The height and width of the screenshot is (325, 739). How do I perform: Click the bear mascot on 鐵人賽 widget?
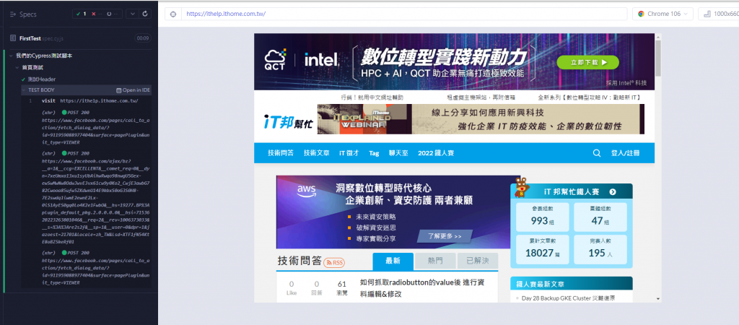[x=521, y=187]
